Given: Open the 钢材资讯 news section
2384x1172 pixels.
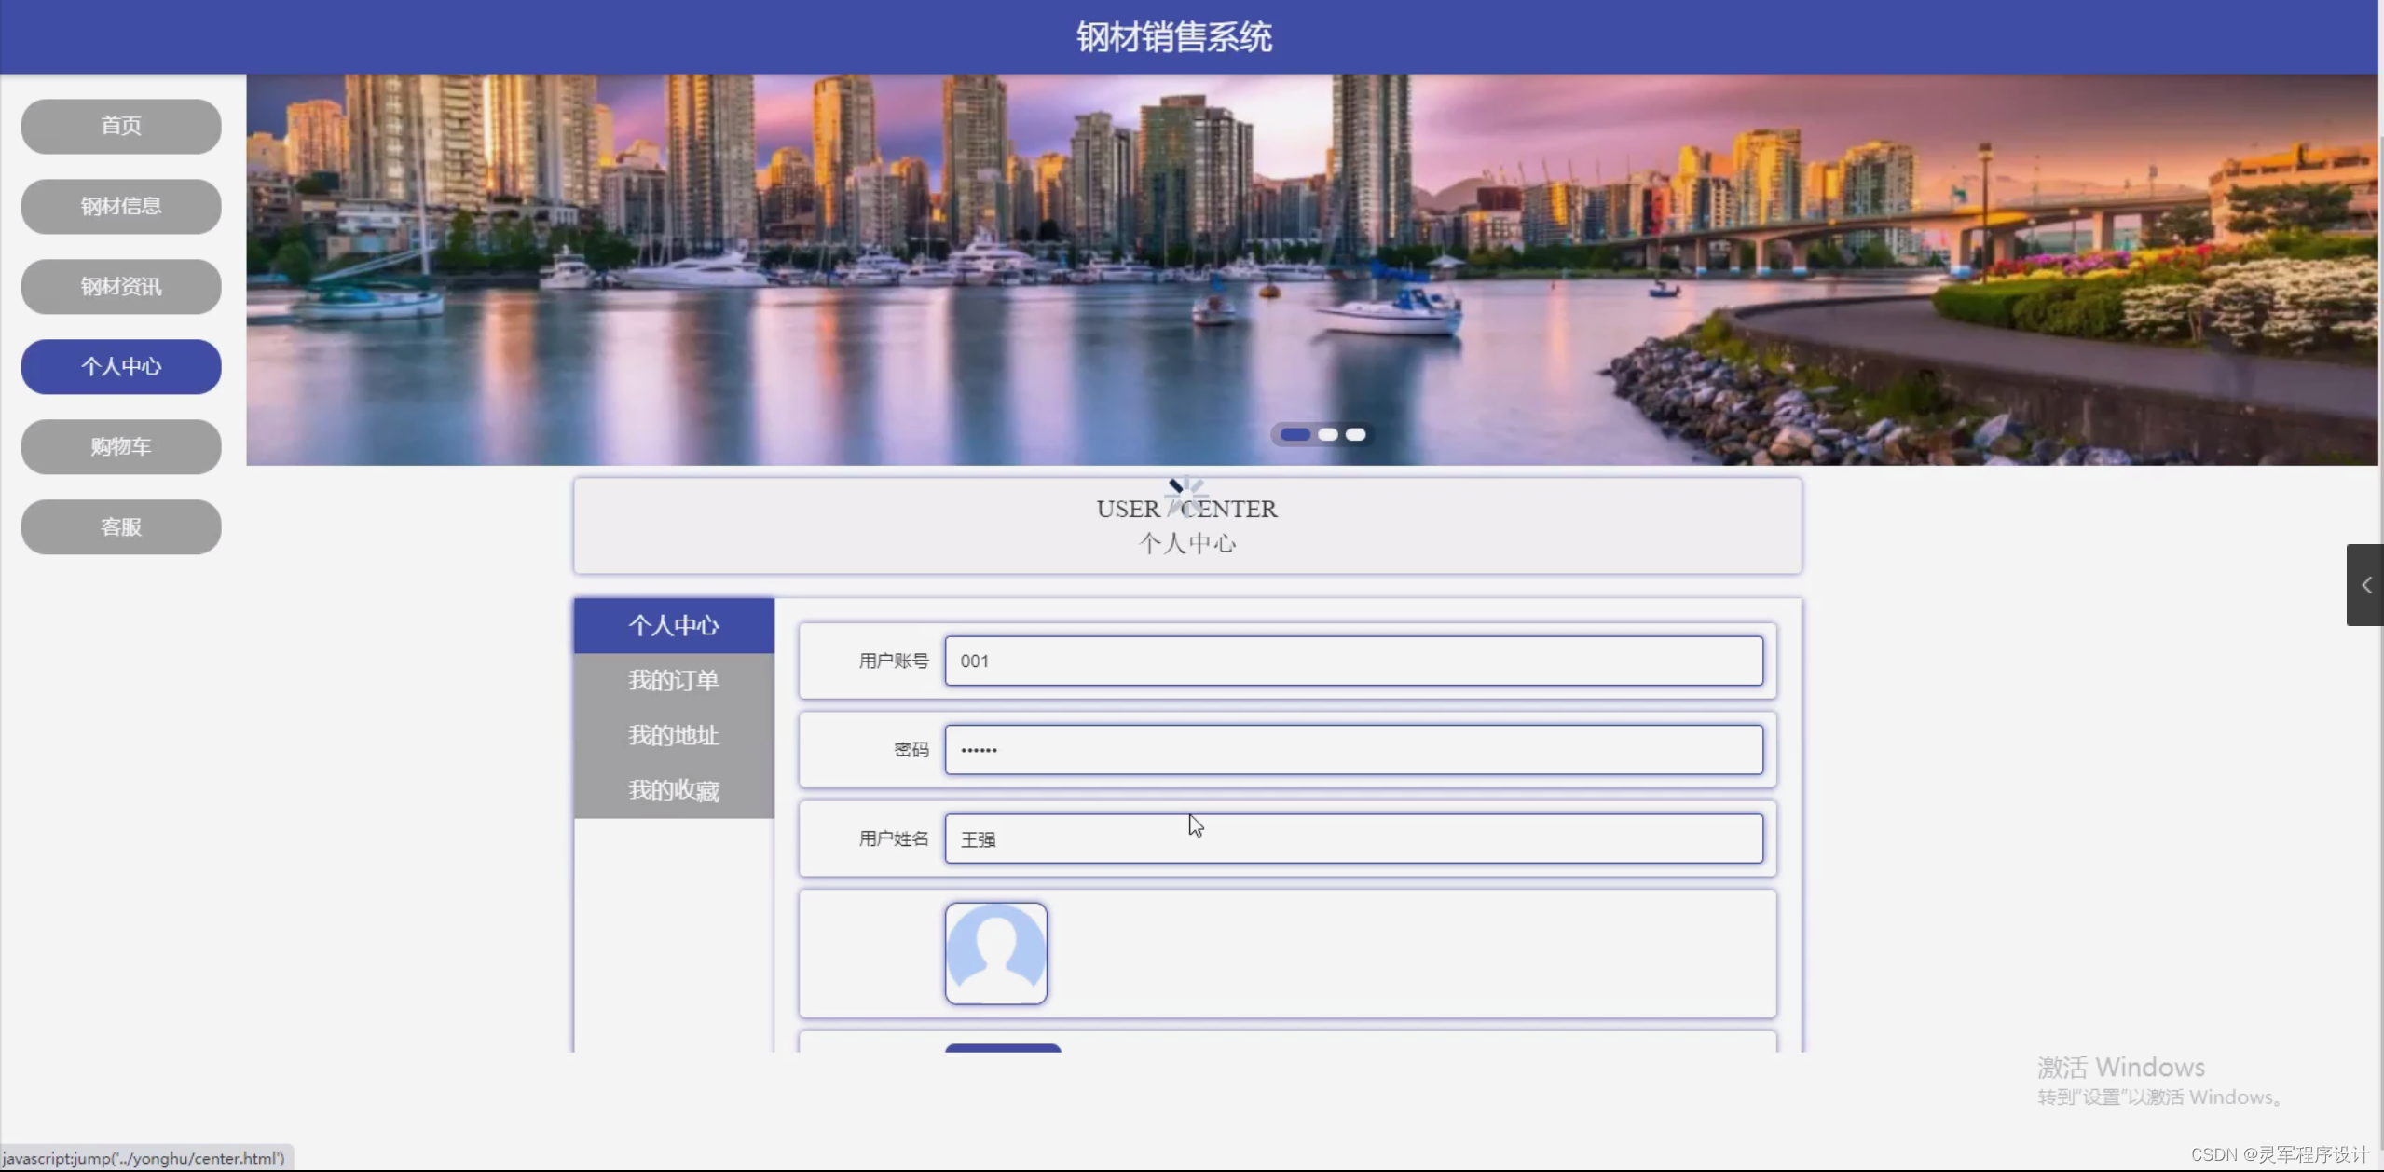Looking at the screenshot, I should (121, 286).
